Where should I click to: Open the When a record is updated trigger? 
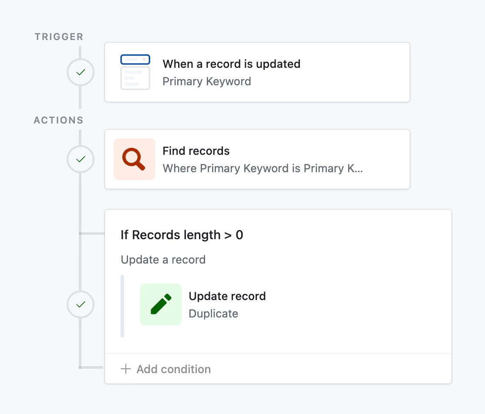click(x=257, y=72)
